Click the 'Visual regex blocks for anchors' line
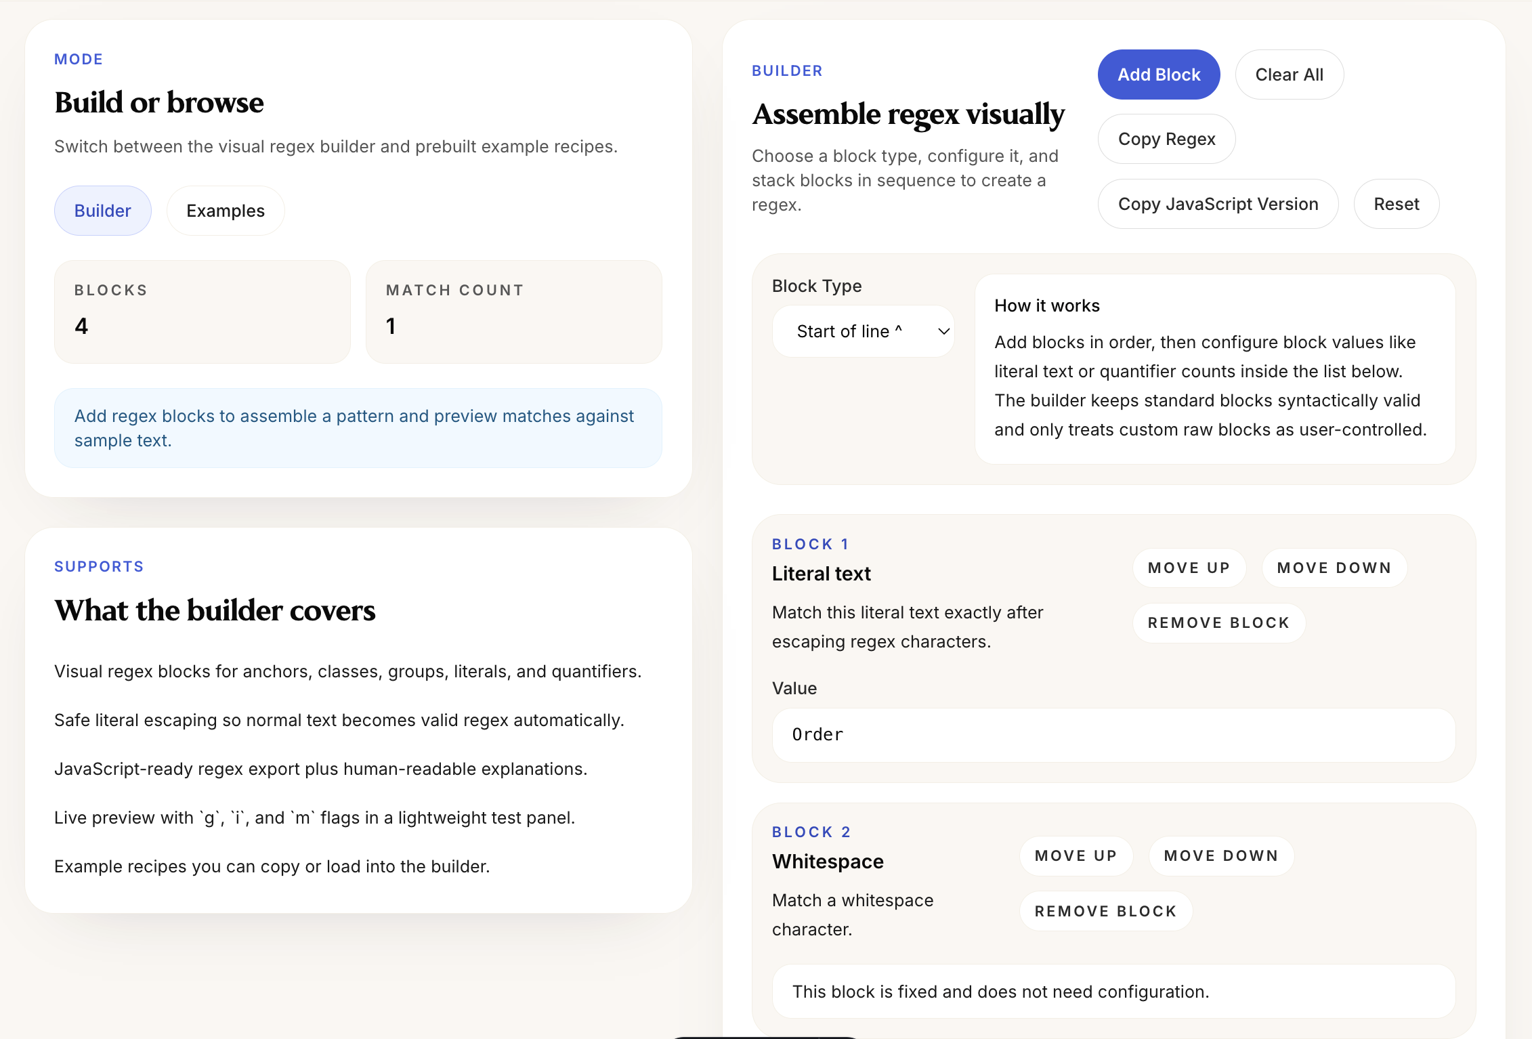The image size is (1532, 1039). pyautogui.click(x=348, y=671)
